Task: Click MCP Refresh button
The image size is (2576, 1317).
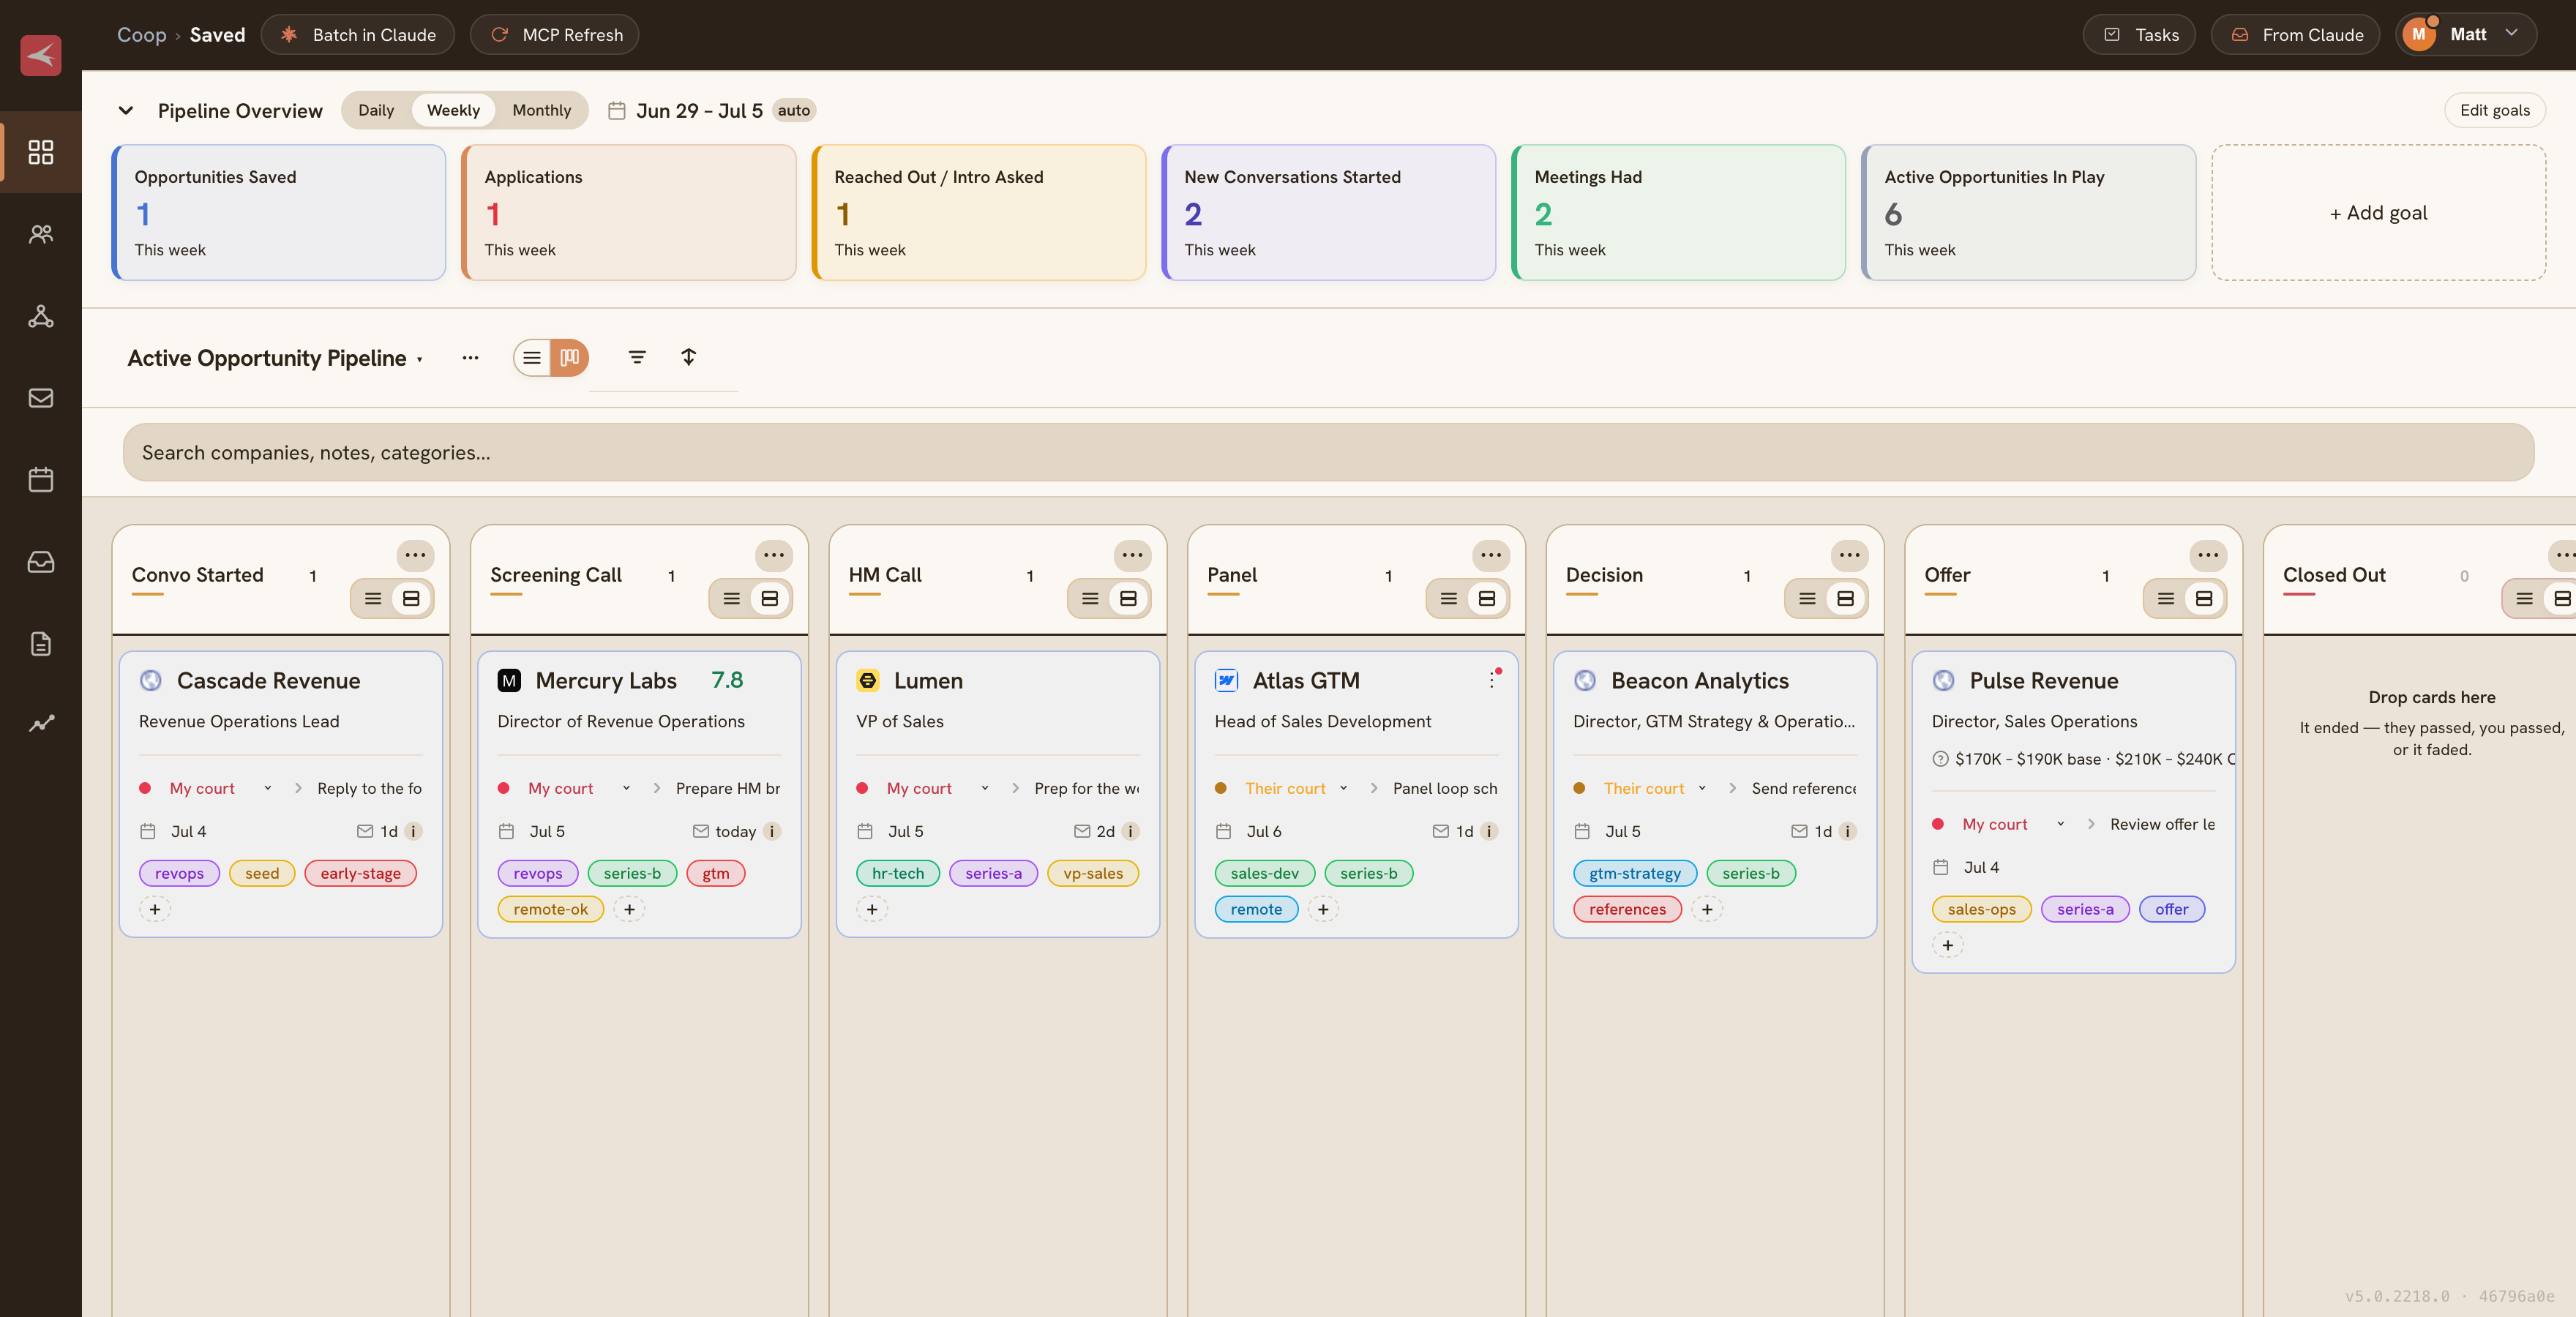Action: tap(555, 34)
